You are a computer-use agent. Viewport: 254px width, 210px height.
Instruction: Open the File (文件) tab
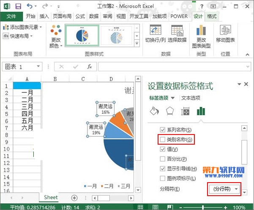coord(11,16)
